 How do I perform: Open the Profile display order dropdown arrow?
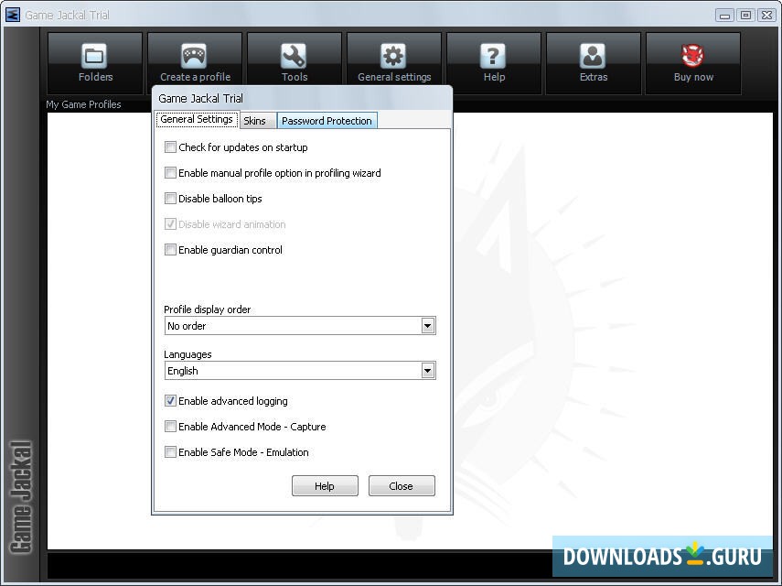pos(427,326)
